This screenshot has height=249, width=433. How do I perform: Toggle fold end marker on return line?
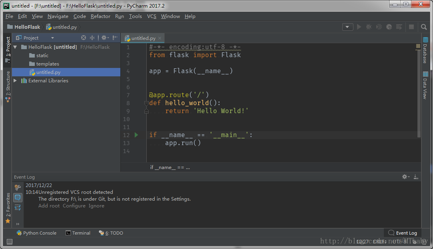coord(146,111)
